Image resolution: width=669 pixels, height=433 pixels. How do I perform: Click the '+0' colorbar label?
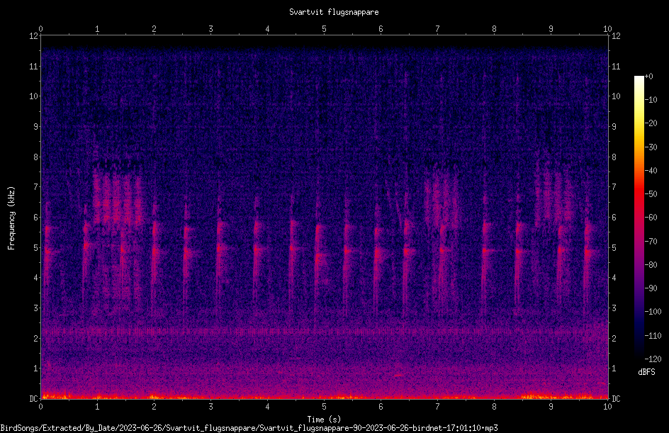point(648,77)
